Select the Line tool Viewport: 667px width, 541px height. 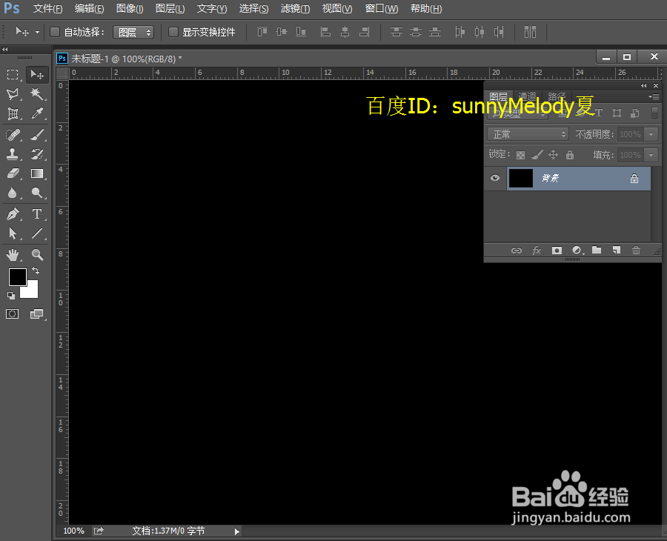click(38, 233)
